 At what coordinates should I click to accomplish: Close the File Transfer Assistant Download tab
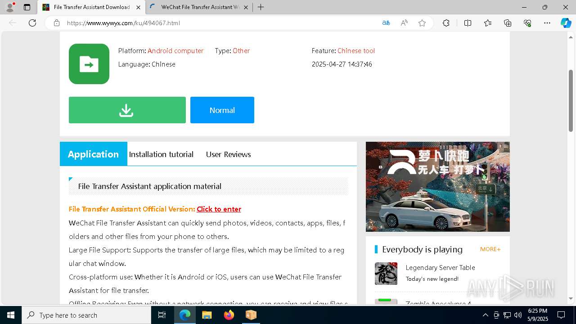pyautogui.click(x=138, y=7)
